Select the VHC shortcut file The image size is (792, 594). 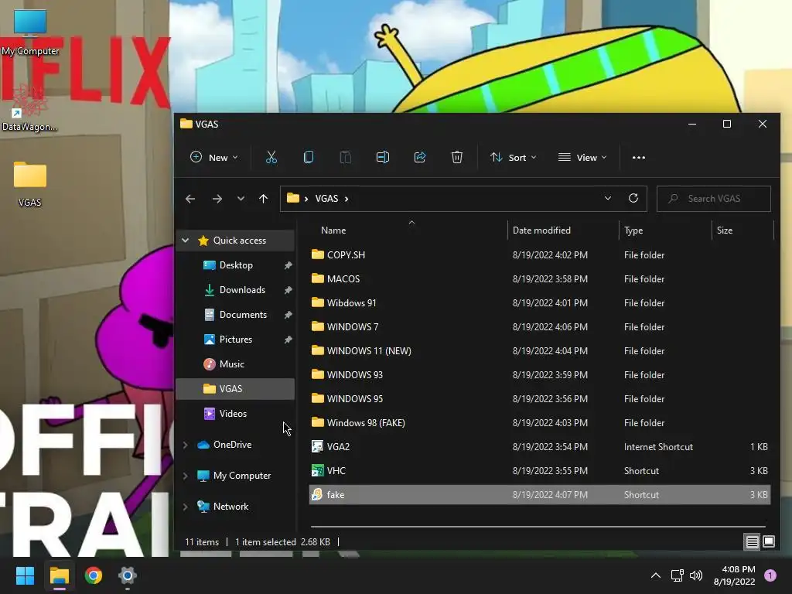(539, 471)
